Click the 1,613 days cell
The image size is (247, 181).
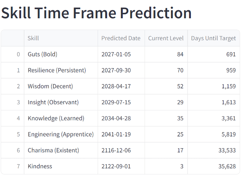pyautogui.click(x=213, y=102)
